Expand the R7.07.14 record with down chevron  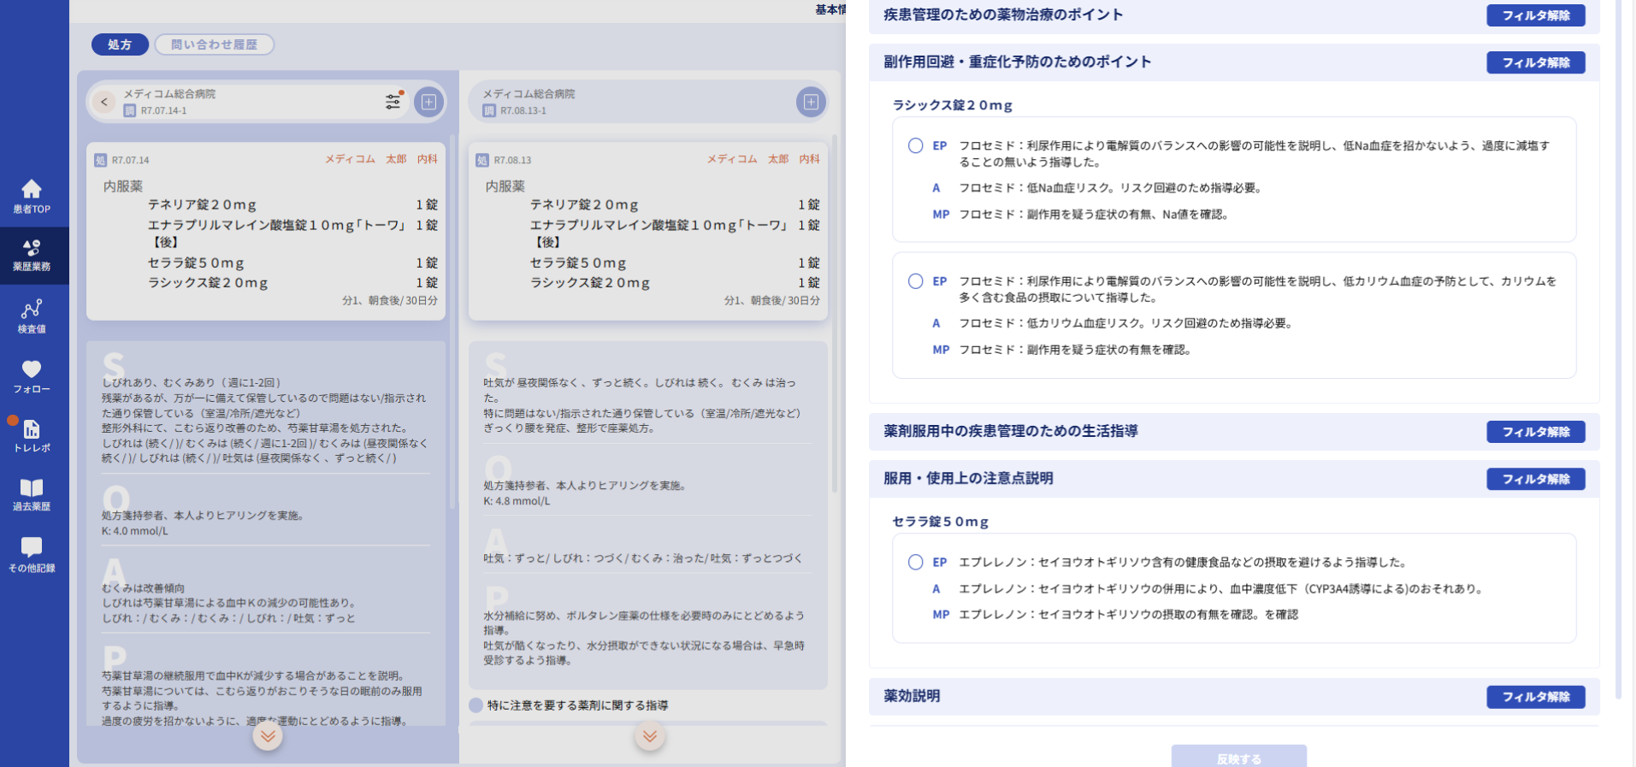coord(268,736)
